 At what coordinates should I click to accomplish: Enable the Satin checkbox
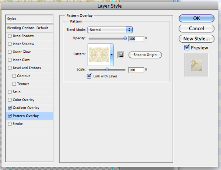(x=10, y=92)
